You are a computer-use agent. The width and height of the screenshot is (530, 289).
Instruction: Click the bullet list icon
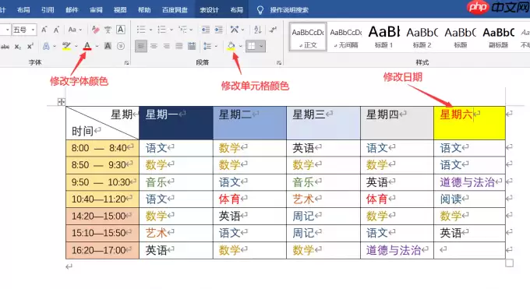(141, 30)
